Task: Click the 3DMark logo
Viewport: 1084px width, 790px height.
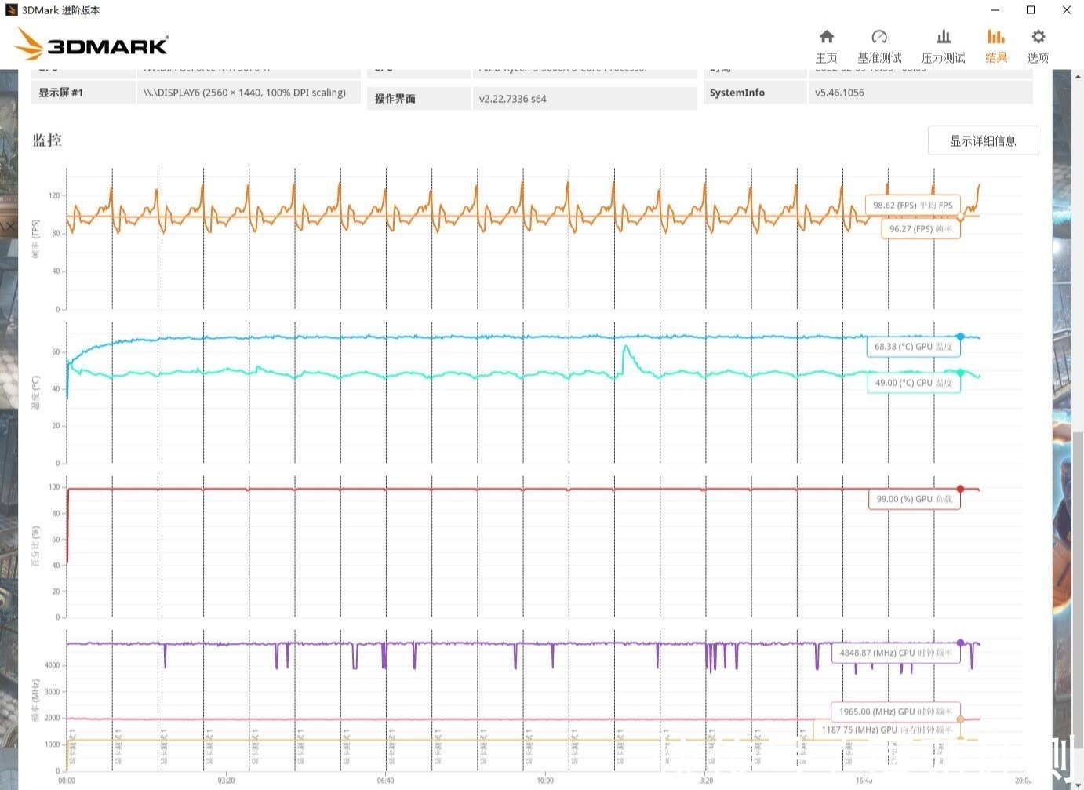Action: pyautogui.click(x=92, y=45)
